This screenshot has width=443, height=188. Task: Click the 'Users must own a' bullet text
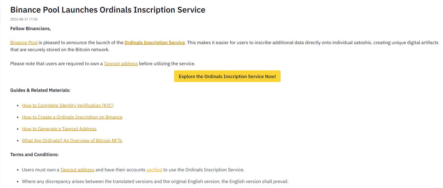(41, 170)
